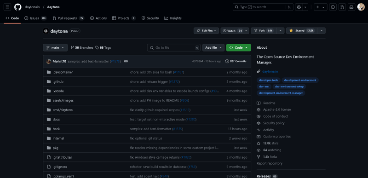
Task: Open the 827 Commits history
Action: click(x=236, y=61)
